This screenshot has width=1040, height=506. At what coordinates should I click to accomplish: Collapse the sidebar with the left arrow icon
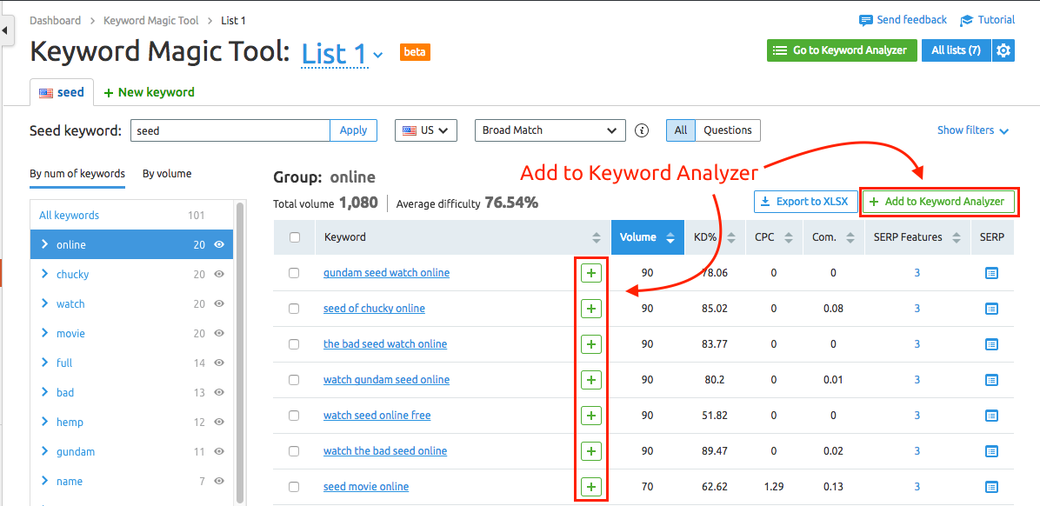pyautogui.click(x=6, y=29)
